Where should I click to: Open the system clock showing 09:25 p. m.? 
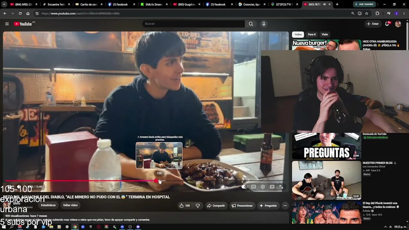(400, 227)
